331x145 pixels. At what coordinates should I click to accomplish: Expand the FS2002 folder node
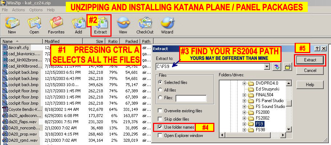245,118
